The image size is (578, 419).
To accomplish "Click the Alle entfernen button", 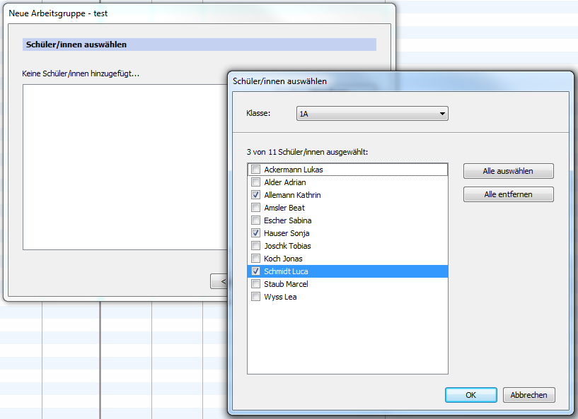I will [x=508, y=194].
